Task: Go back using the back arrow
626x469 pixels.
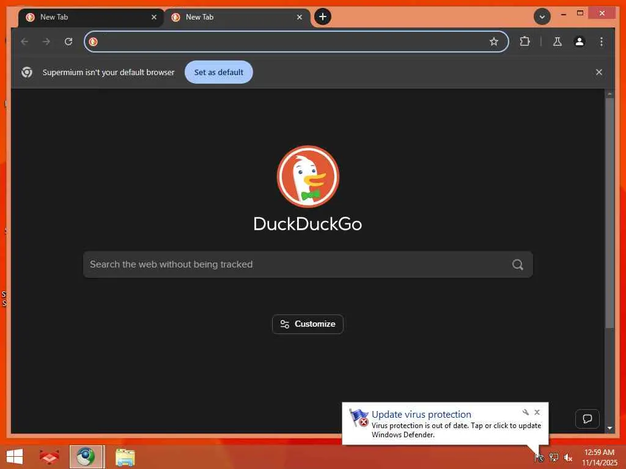Action: click(24, 42)
